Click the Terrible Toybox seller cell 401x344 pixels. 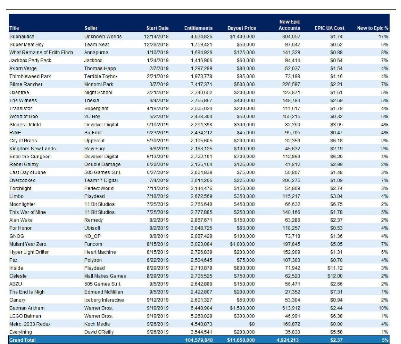[x=101, y=76]
